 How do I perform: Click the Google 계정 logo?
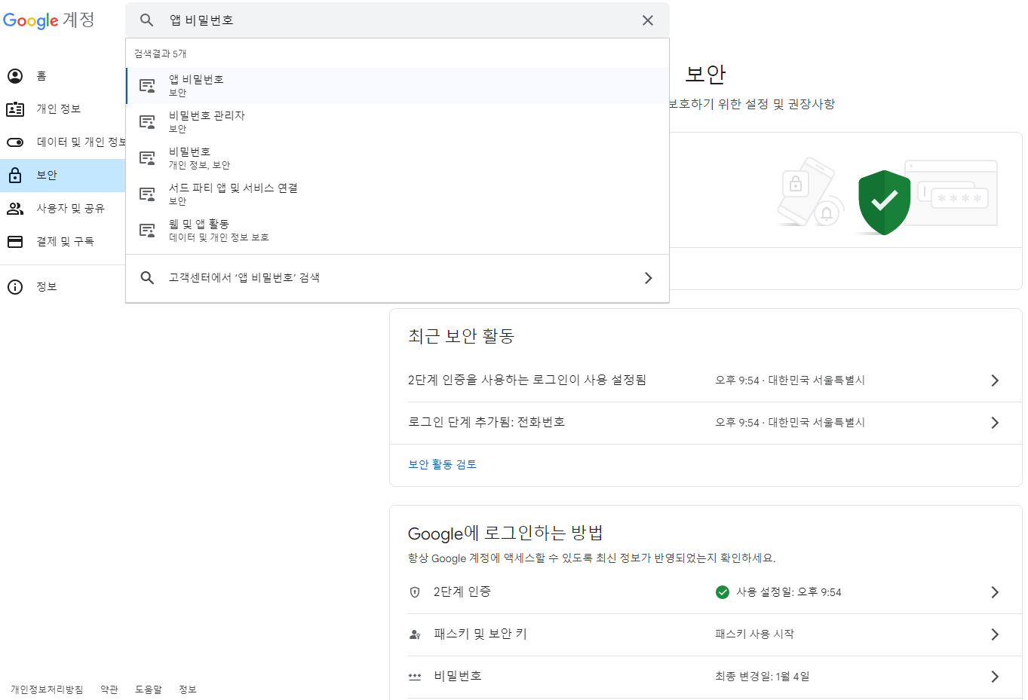(49, 20)
